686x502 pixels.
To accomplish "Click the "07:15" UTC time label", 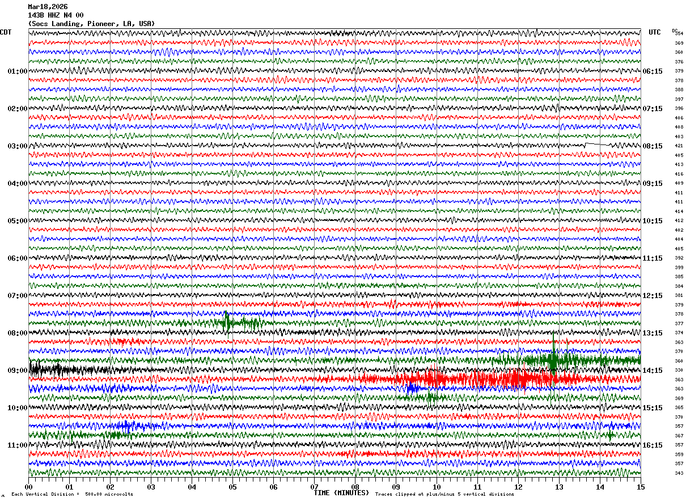I will tap(653, 109).
